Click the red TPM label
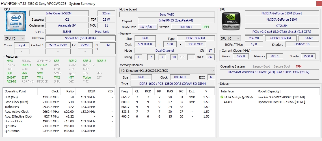 pyautogui.click(x=299, y=66)
